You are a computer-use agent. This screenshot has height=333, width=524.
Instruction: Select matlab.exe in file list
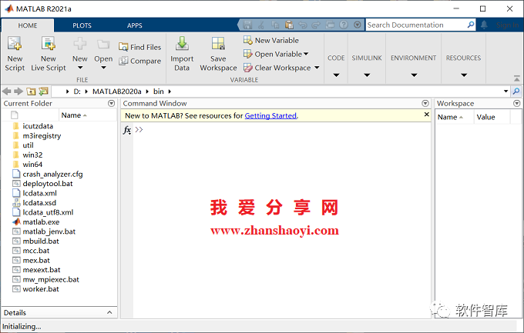(x=41, y=222)
